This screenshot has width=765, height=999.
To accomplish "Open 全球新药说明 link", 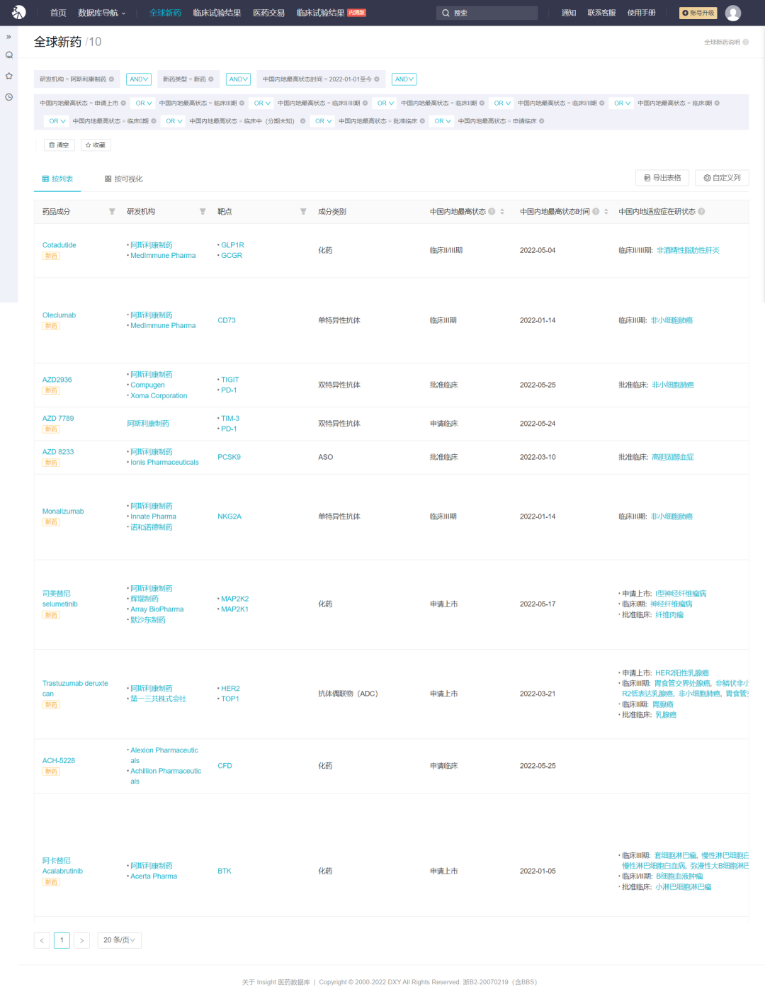I will click(x=722, y=43).
